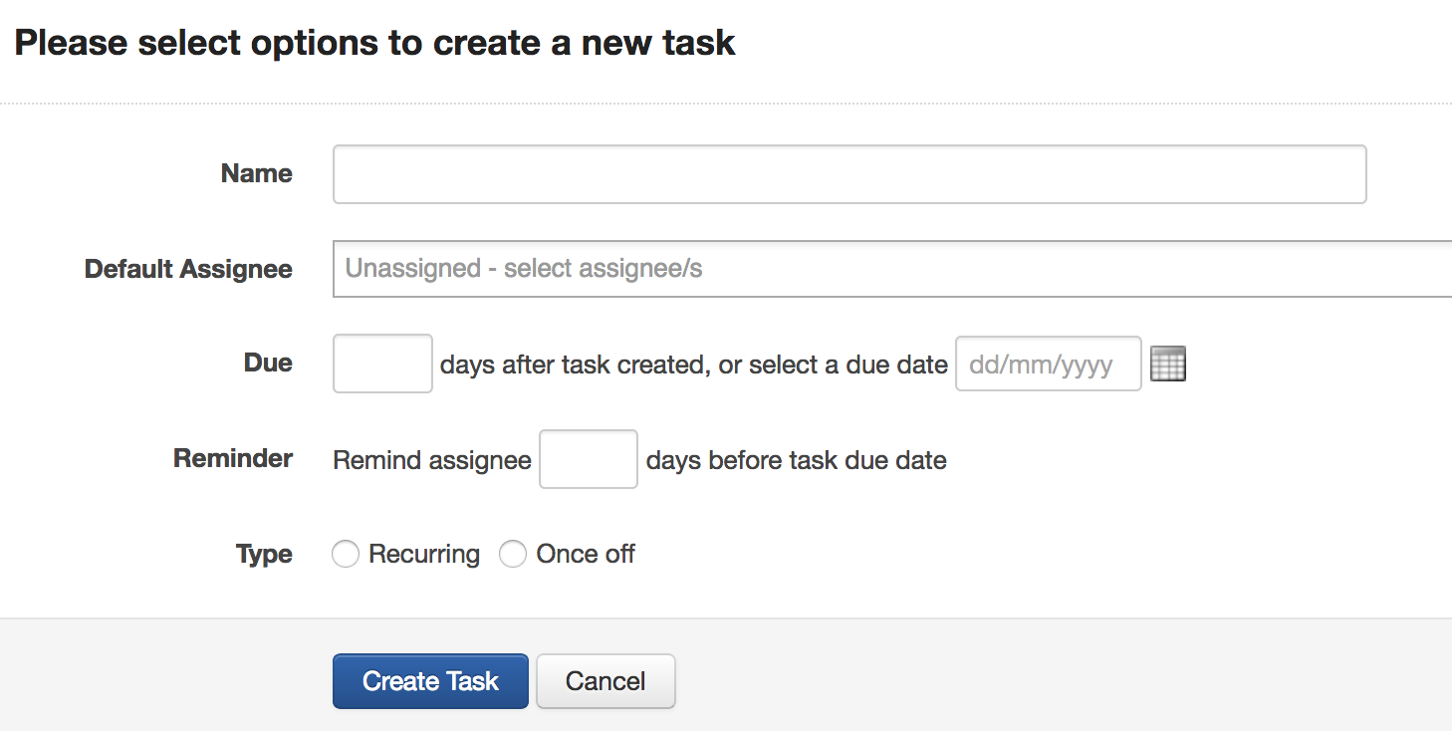The width and height of the screenshot is (1452, 731).
Task: Click the Reminder days input box
Action: [x=588, y=459]
